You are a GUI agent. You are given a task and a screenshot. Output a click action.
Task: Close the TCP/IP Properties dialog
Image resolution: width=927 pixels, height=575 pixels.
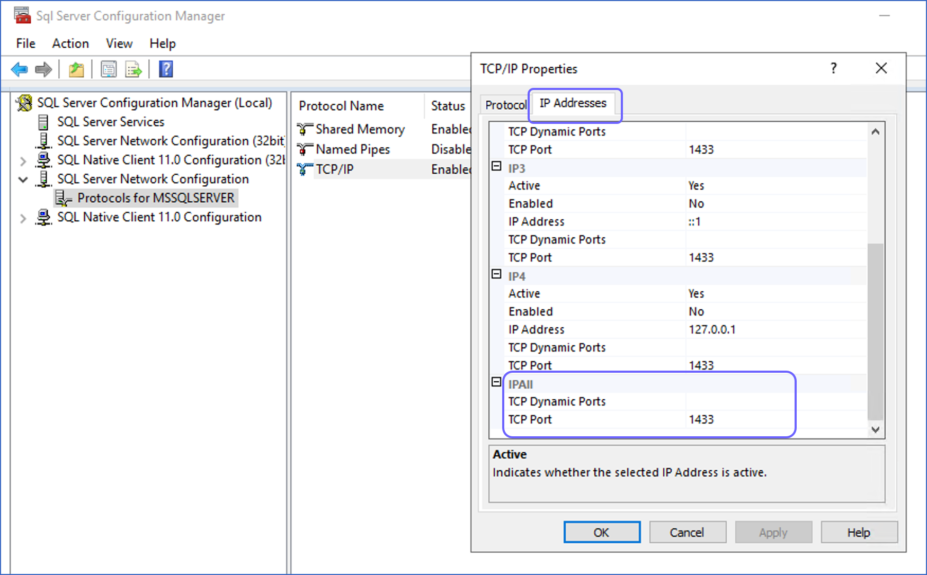pyautogui.click(x=881, y=68)
